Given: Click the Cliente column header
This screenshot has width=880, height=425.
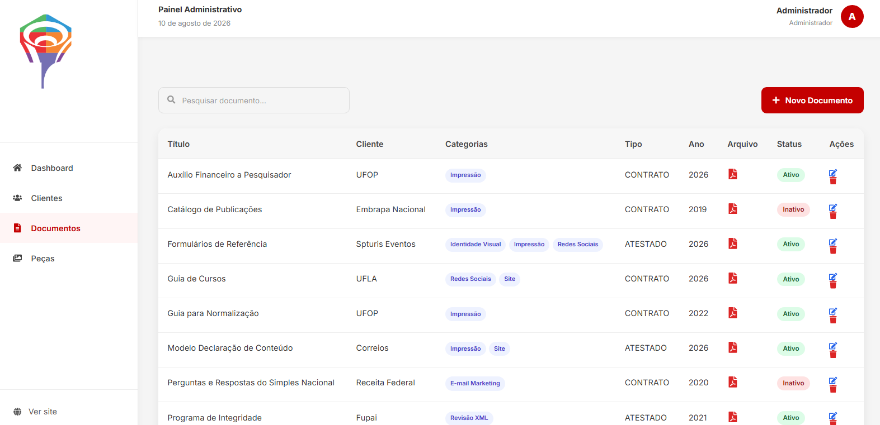Looking at the screenshot, I should pos(370,144).
